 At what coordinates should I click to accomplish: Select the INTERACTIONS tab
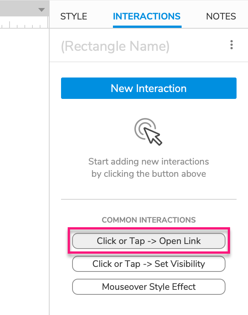(x=147, y=16)
